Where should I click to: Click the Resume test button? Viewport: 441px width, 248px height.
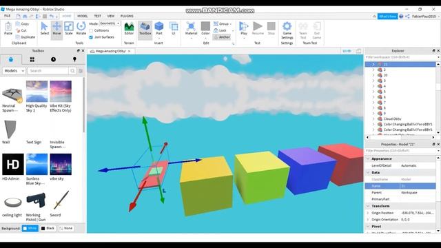pyautogui.click(x=258, y=29)
